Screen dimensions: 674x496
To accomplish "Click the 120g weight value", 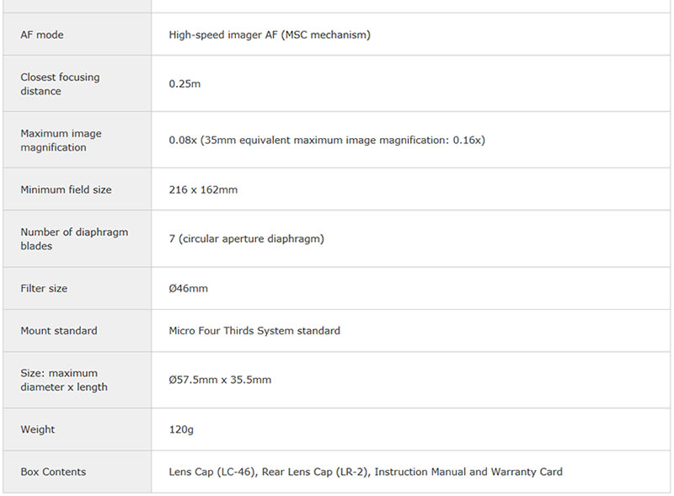I will 181,429.
